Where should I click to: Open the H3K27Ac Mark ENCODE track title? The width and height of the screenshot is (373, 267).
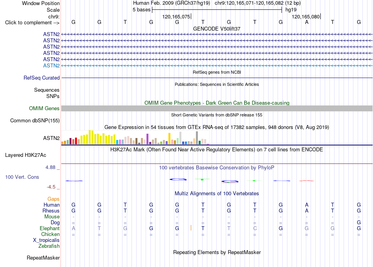[x=217, y=150]
